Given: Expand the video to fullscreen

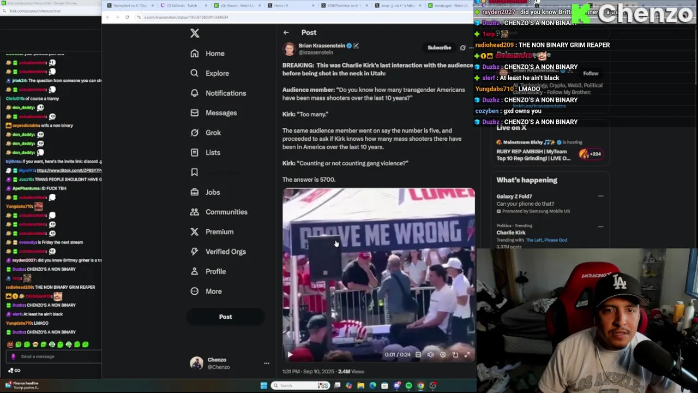Looking at the screenshot, I should coord(467,355).
